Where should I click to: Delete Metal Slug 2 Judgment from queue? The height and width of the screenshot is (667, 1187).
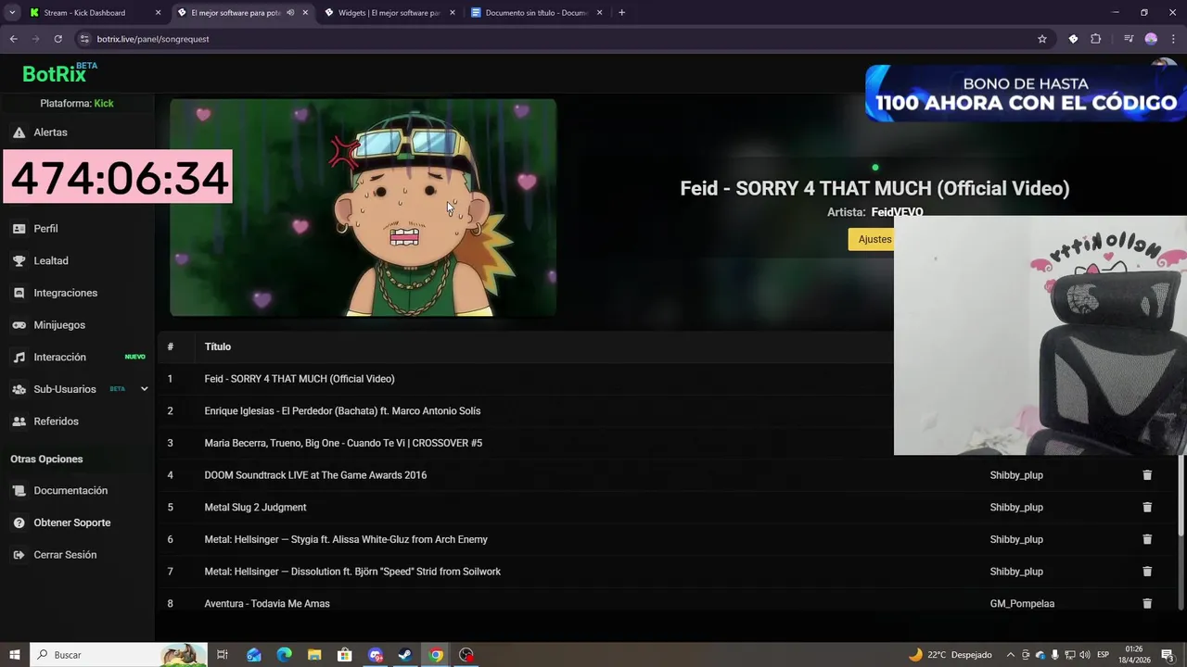pos(1147,508)
